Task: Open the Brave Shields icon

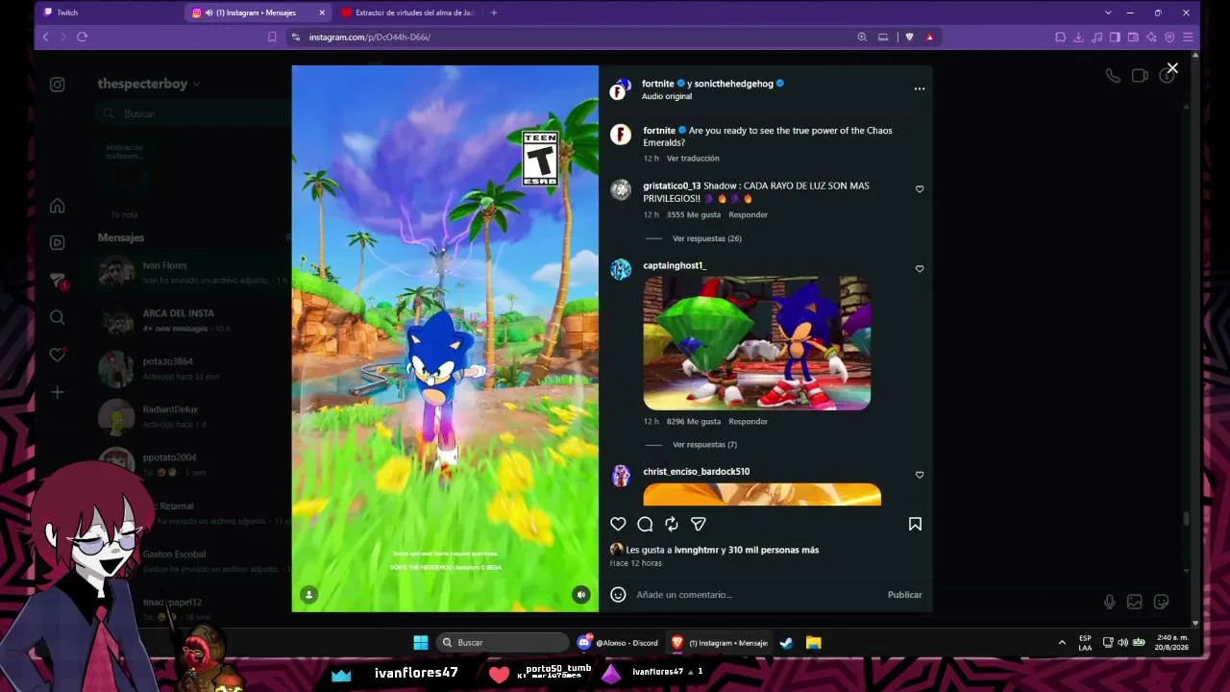Action: tap(909, 37)
